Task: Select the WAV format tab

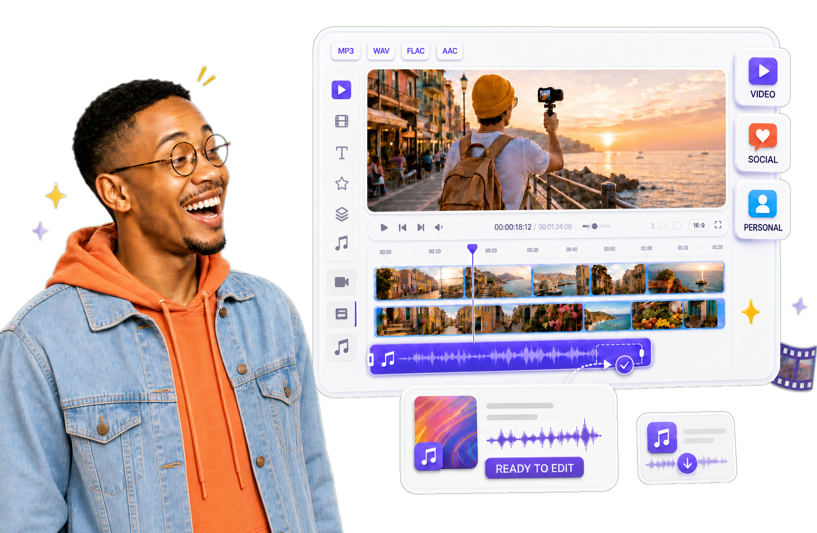Action: tap(381, 51)
